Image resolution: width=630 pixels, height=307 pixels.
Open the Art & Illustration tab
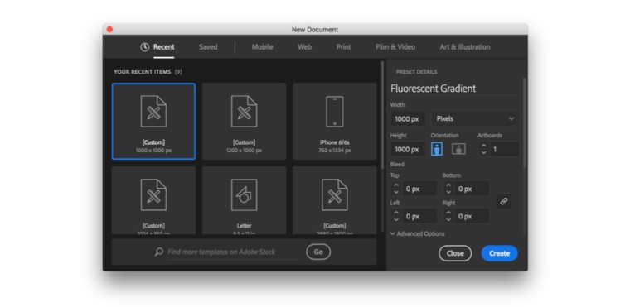[465, 47]
